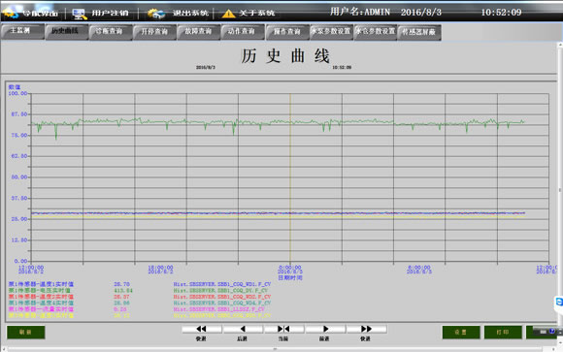563x352 pixels.
Task: Click the 导航界面 icon at top left
Action: [10, 14]
